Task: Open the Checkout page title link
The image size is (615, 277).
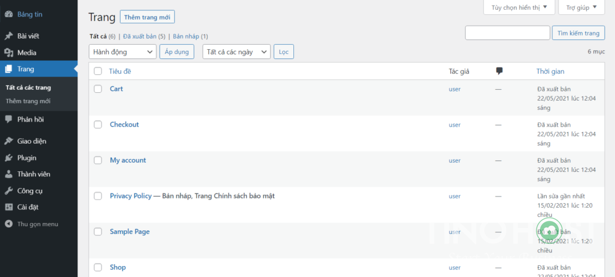Action: [x=124, y=125]
